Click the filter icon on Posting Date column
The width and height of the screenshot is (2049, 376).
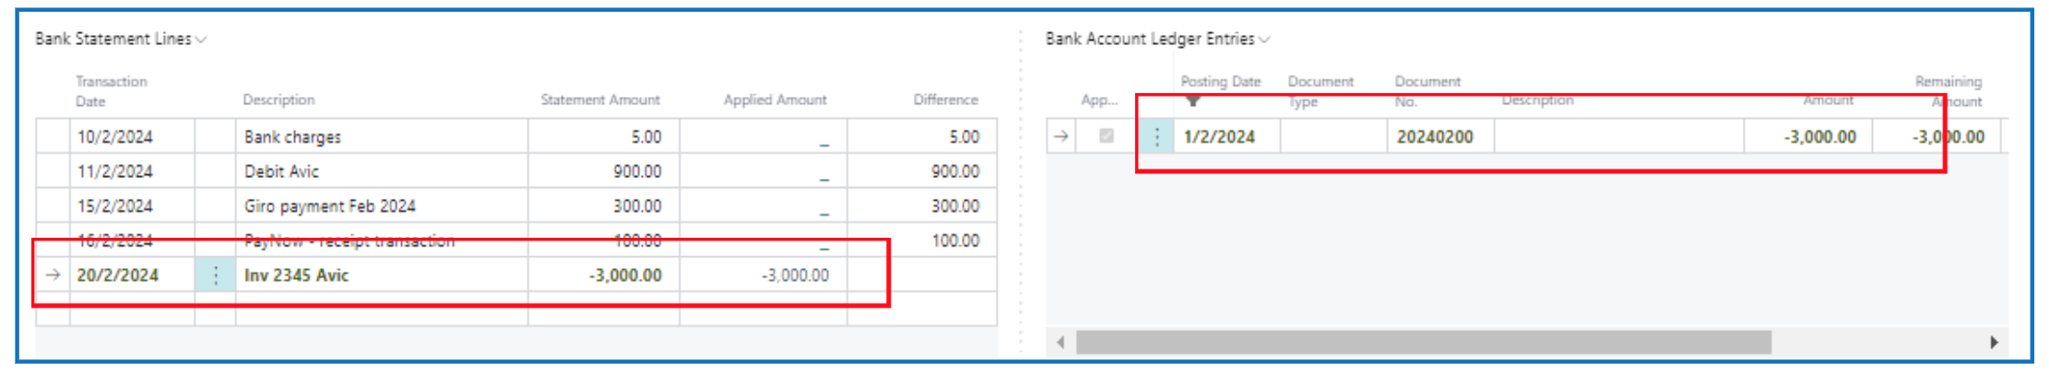pos(1193,100)
